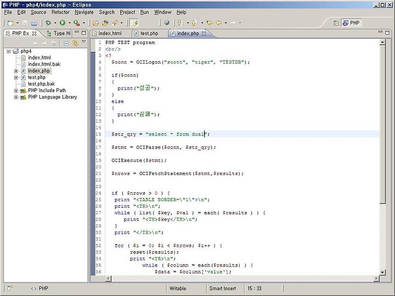The height and width of the screenshot is (296, 395).
Task: Open Run configurations dropdown arrow
Action: 70,23
